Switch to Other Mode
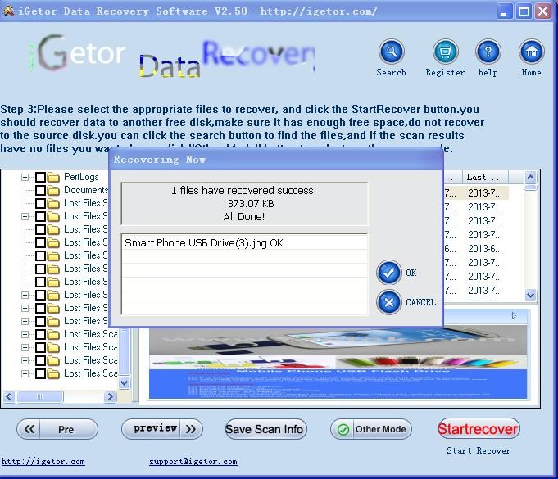Screen dimensions: 558x479 (371, 429)
